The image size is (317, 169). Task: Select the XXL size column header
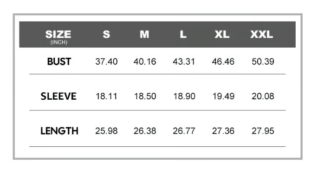click(x=262, y=34)
